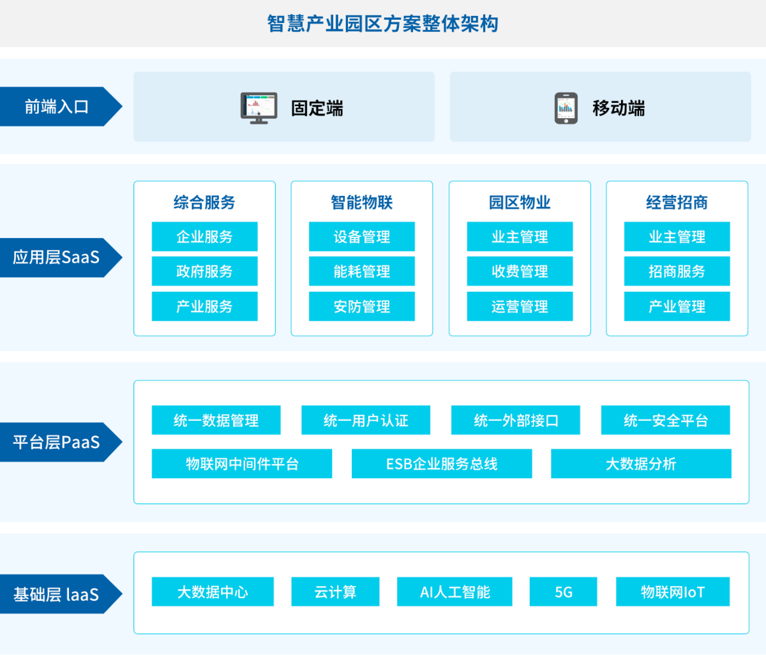
Task: Choose the 设备管理 block
Action: point(361,237)
